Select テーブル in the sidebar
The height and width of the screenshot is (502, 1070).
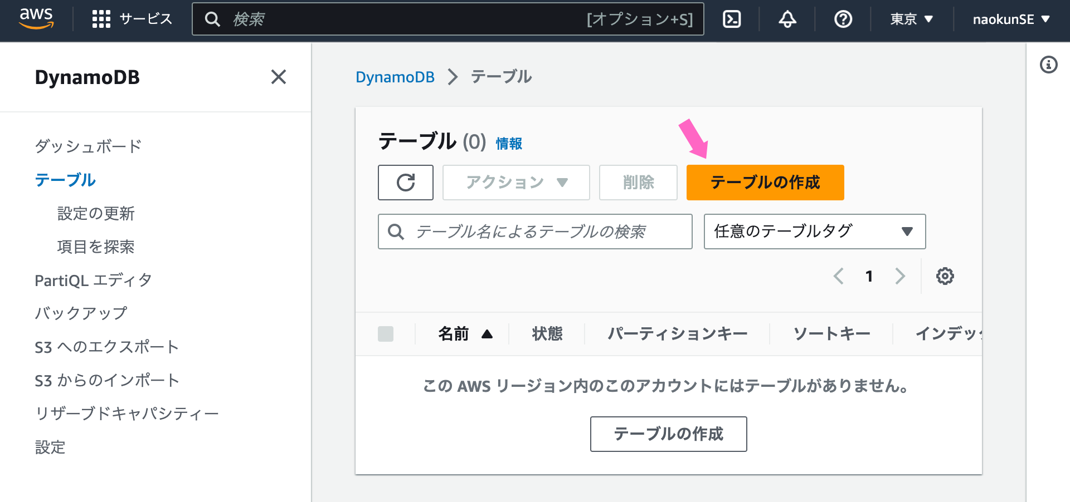coord(65,180)
